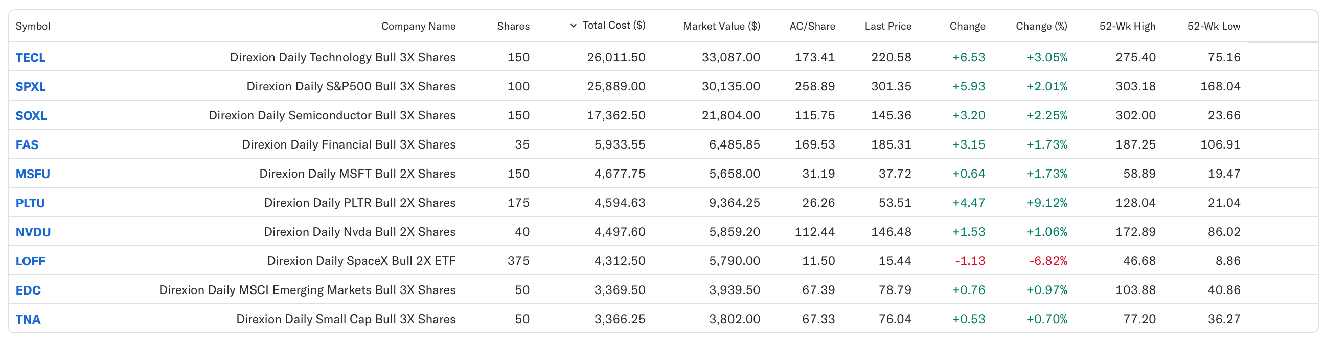Open the SOXL symbol link
Screen dimensions: 1325x341
point(31,116)
